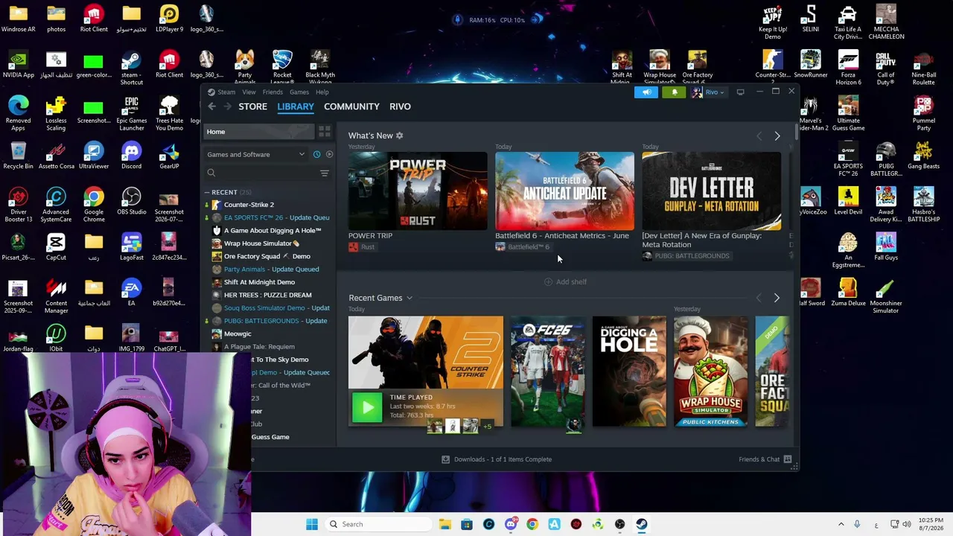
Task: Open Recent Games shelf dropdown
Action: point(409,299)
